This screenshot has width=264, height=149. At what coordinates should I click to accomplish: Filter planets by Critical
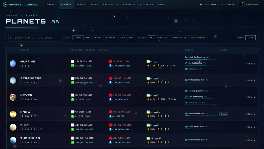click(163, 38)
